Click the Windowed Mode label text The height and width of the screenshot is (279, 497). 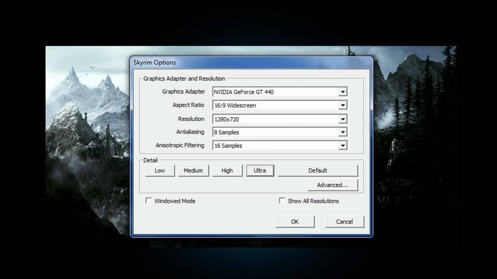point(175,201)
